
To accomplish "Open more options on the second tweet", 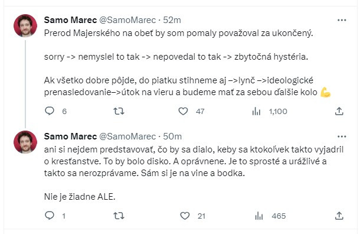I will pos(342,136).
